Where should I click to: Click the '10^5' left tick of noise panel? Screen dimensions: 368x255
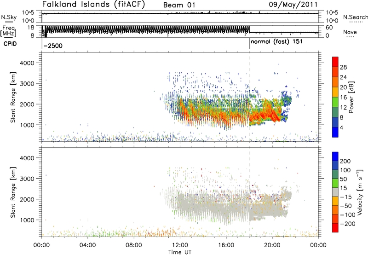(29, 13)
